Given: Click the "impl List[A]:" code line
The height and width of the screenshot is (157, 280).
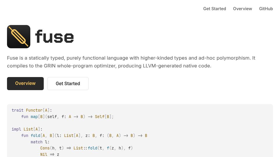Looking at the screenshot, I should tap(27, 129).
